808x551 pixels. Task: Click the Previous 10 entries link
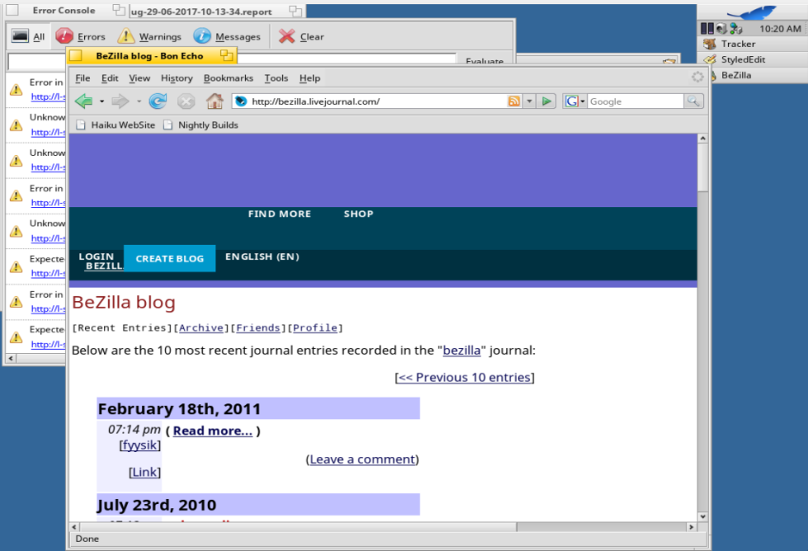click(x=464, y=378)
